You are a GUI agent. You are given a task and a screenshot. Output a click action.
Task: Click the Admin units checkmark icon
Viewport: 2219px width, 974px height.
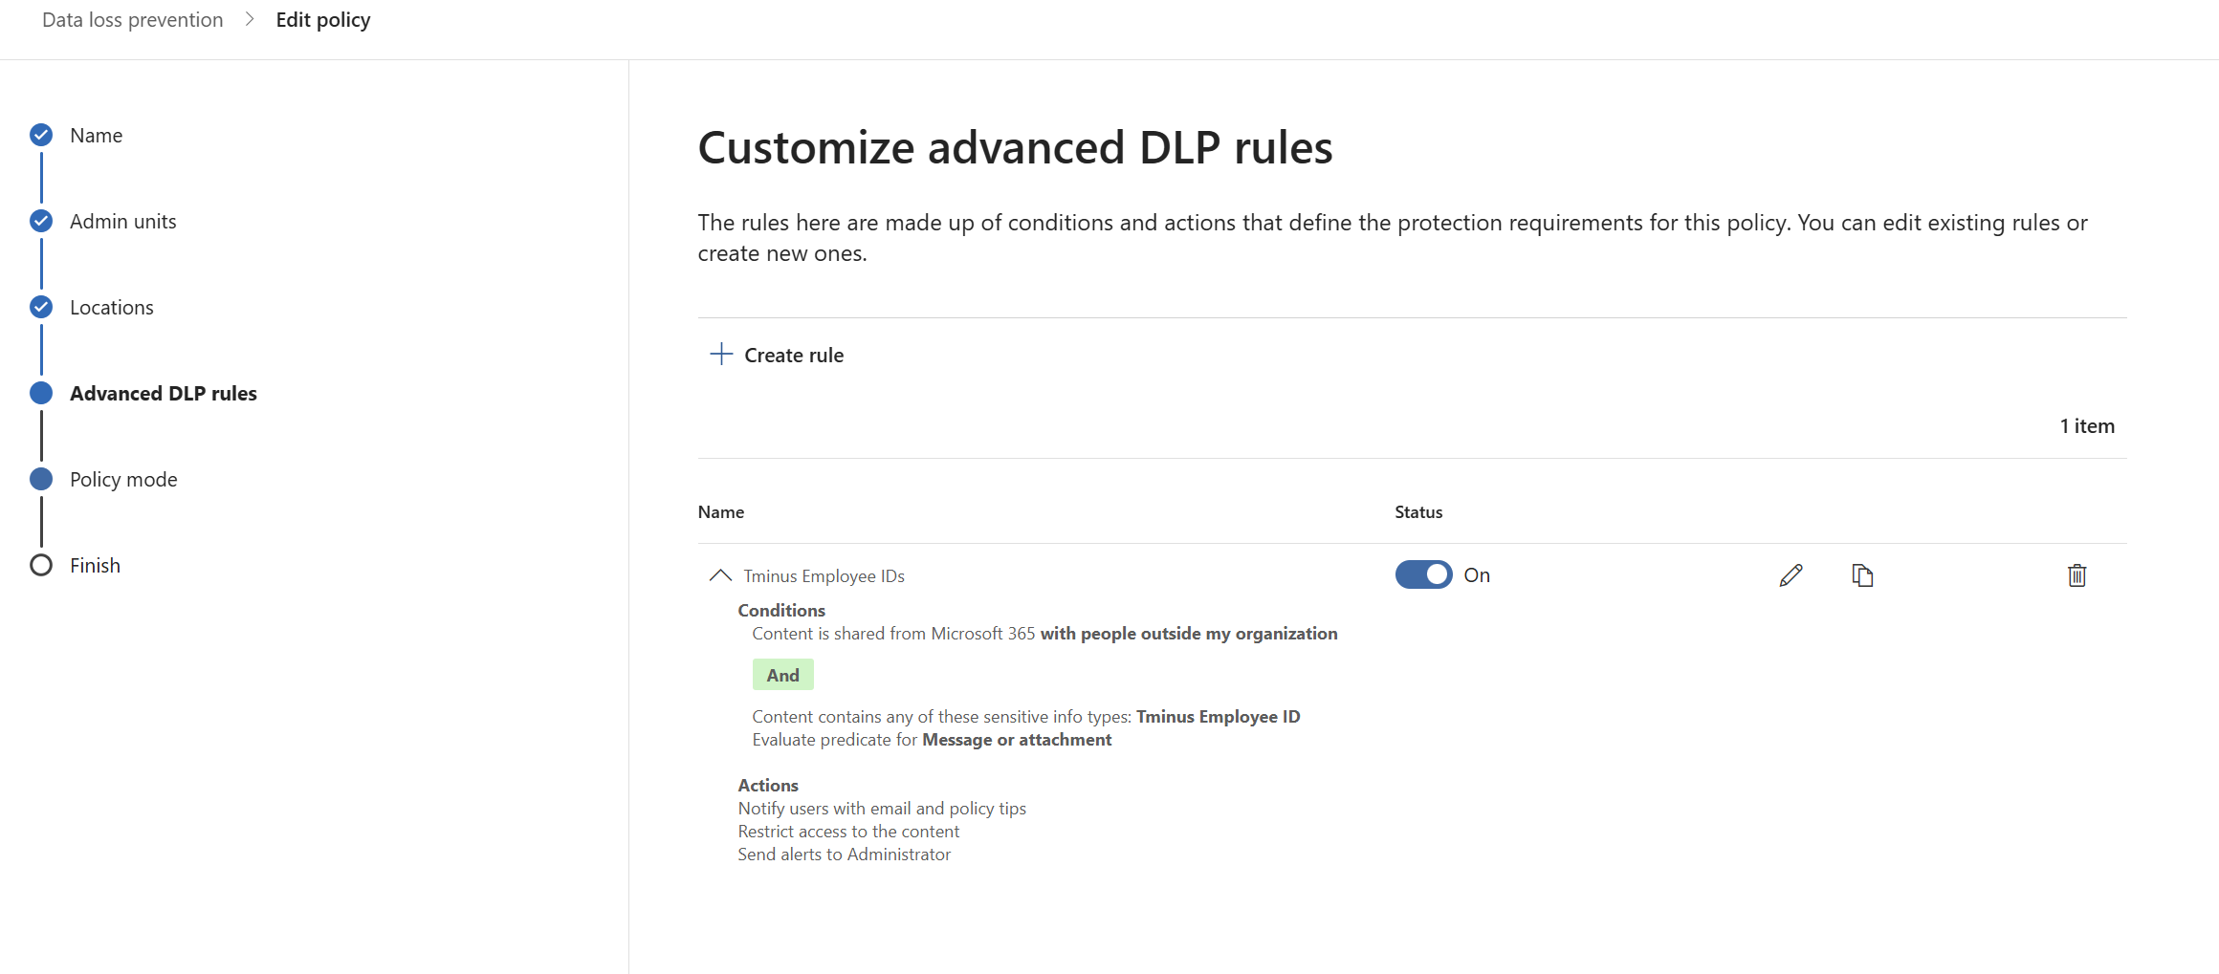(41, 221)
